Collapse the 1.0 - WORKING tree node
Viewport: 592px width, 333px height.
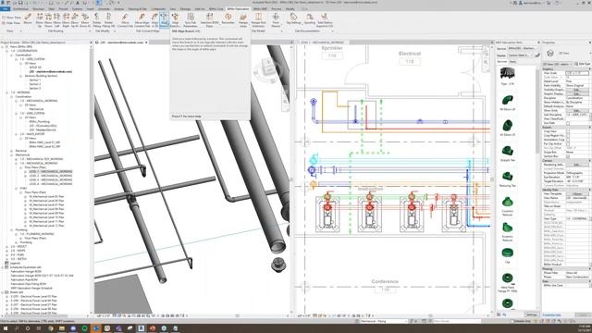6,92
